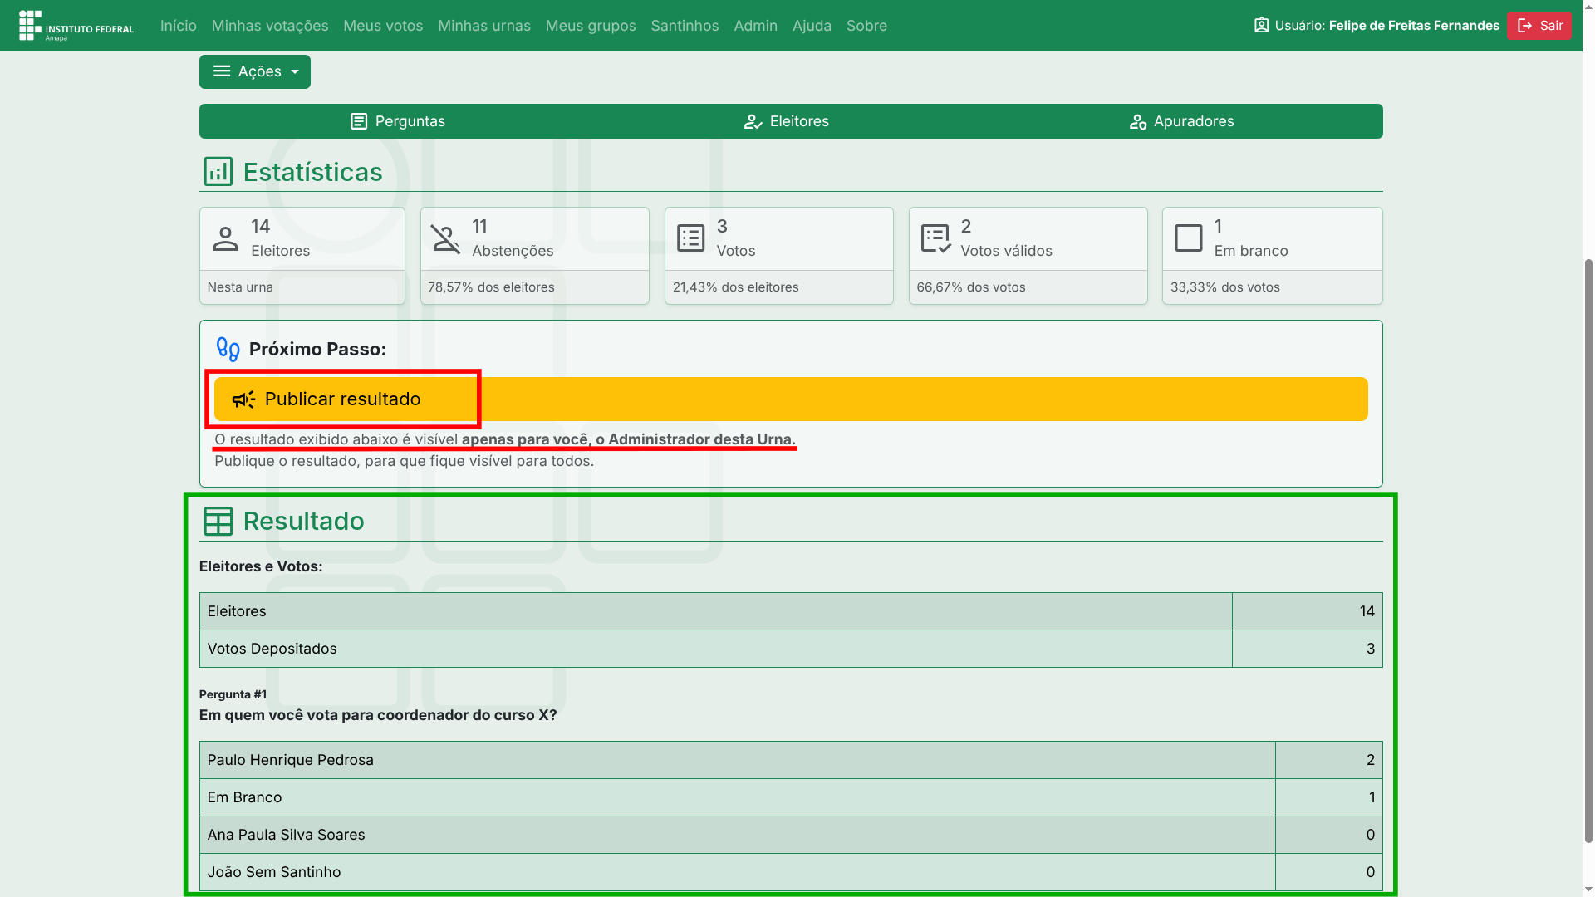The width and height of the screenshot is (1595, 897).
Task: Click the Ações dropdown caret arrow
Action: point(295,72)
